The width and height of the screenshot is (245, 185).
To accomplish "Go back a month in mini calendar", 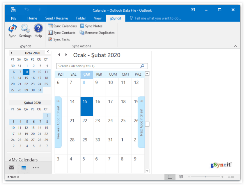I will click(11, 53).
